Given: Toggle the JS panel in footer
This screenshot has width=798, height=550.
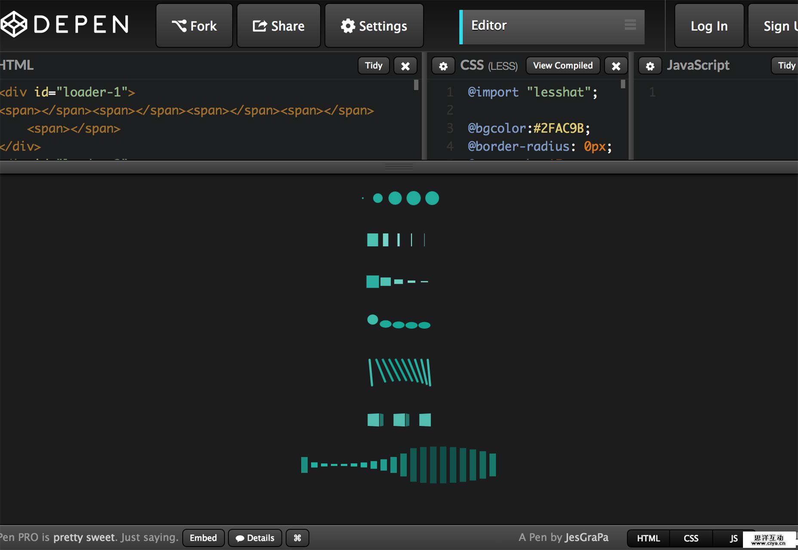Looking at the screenshot, I should [733, 538].
